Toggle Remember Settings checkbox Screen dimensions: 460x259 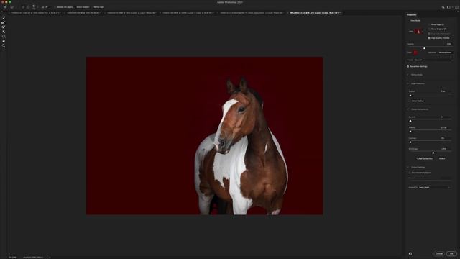tap(408, 66)
